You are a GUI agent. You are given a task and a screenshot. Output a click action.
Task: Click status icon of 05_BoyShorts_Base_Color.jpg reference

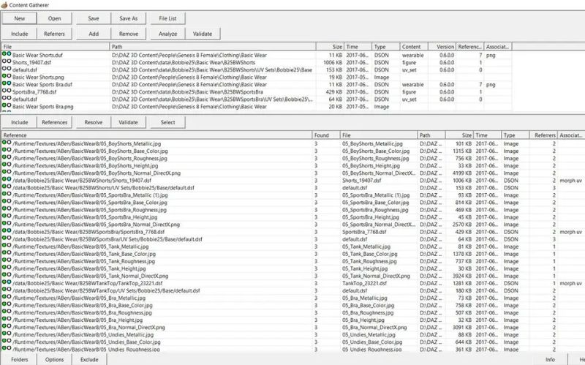[7, 151]
